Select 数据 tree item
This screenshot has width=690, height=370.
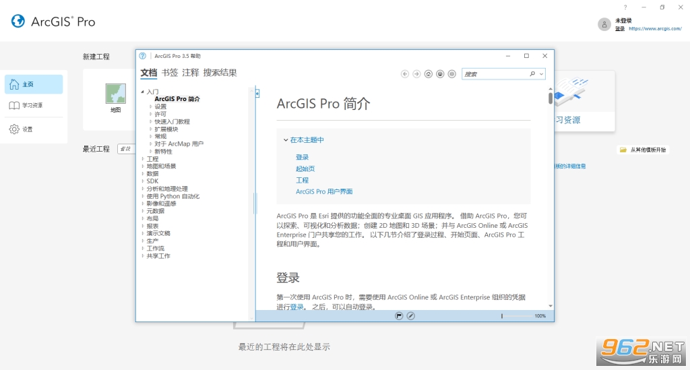click(x=152, y=174)
